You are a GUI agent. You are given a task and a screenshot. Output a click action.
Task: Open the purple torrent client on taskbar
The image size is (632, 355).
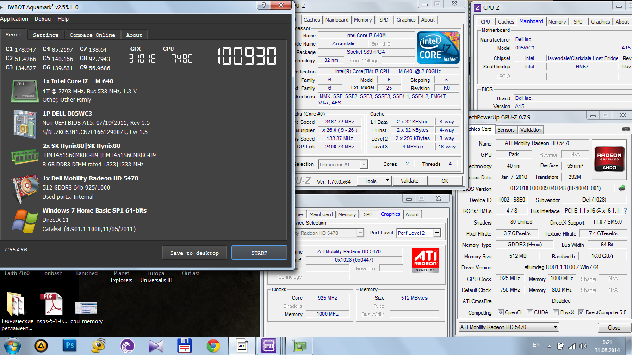tap(127, 345)
